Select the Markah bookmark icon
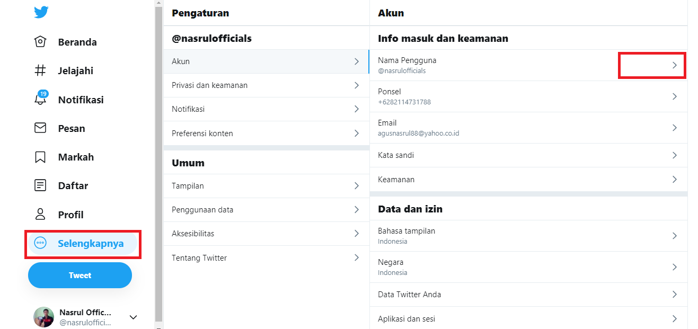 coord(40,157)
